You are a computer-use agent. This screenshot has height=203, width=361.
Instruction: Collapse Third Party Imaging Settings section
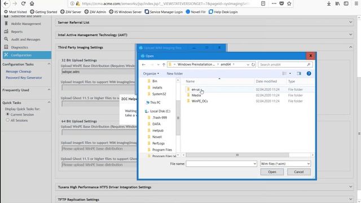click(x=350, y=47)
